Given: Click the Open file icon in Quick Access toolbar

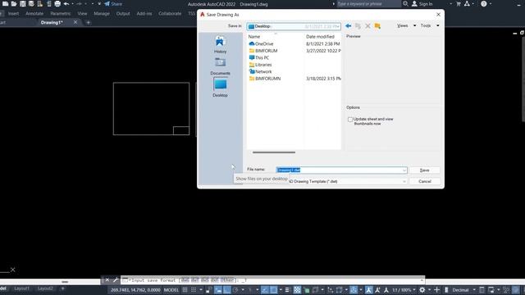Looking at the screenshot, I should point(14,3).
